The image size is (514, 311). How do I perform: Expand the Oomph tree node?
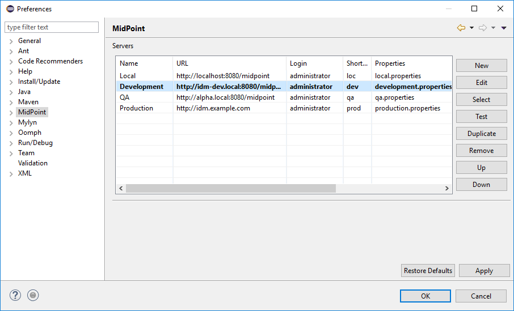(x=11, y=133)
